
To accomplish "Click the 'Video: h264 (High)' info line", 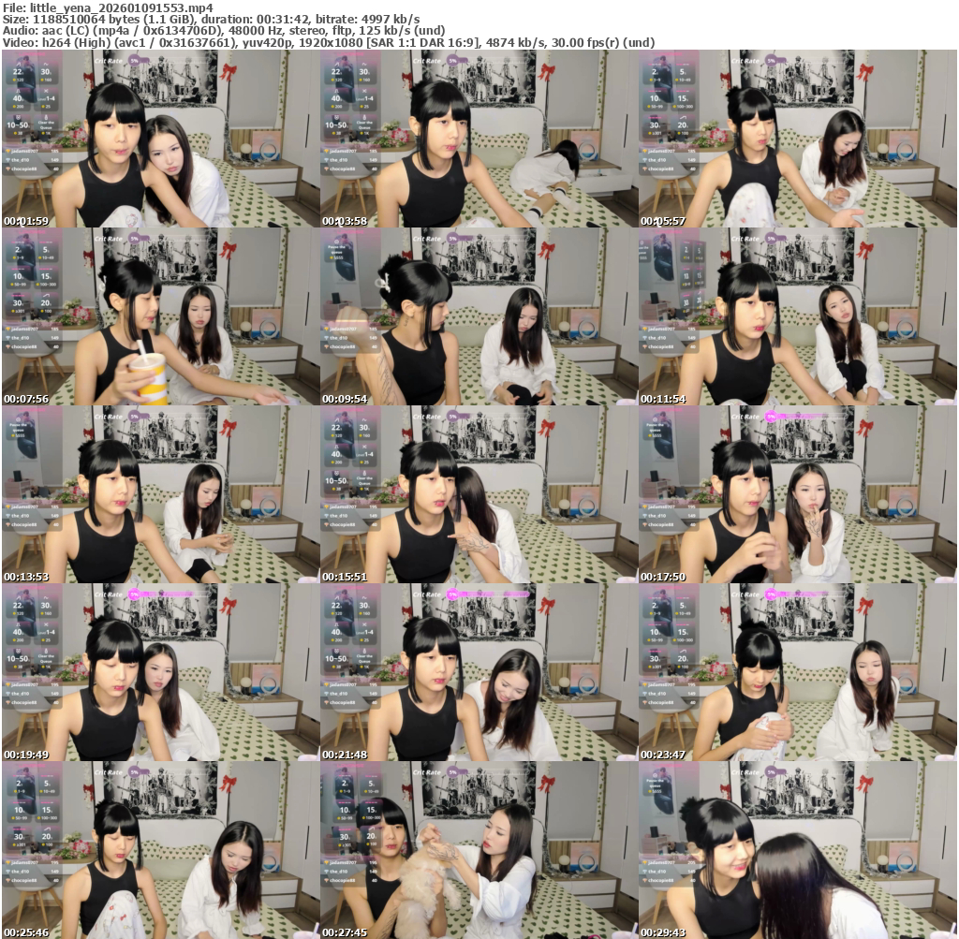I will click(329, 43).
